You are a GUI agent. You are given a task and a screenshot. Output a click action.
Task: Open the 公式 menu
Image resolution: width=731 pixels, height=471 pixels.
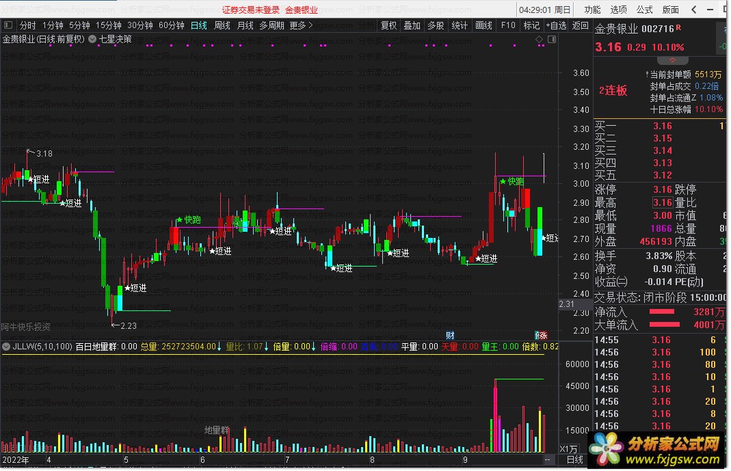pos(645,10)
